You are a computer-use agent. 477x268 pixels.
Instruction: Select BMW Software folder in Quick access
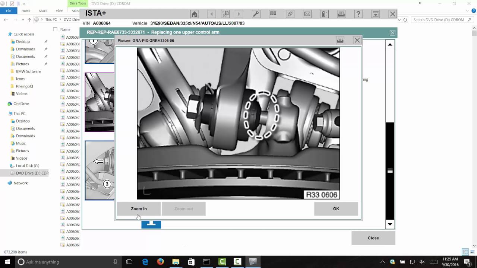point(28,71)
